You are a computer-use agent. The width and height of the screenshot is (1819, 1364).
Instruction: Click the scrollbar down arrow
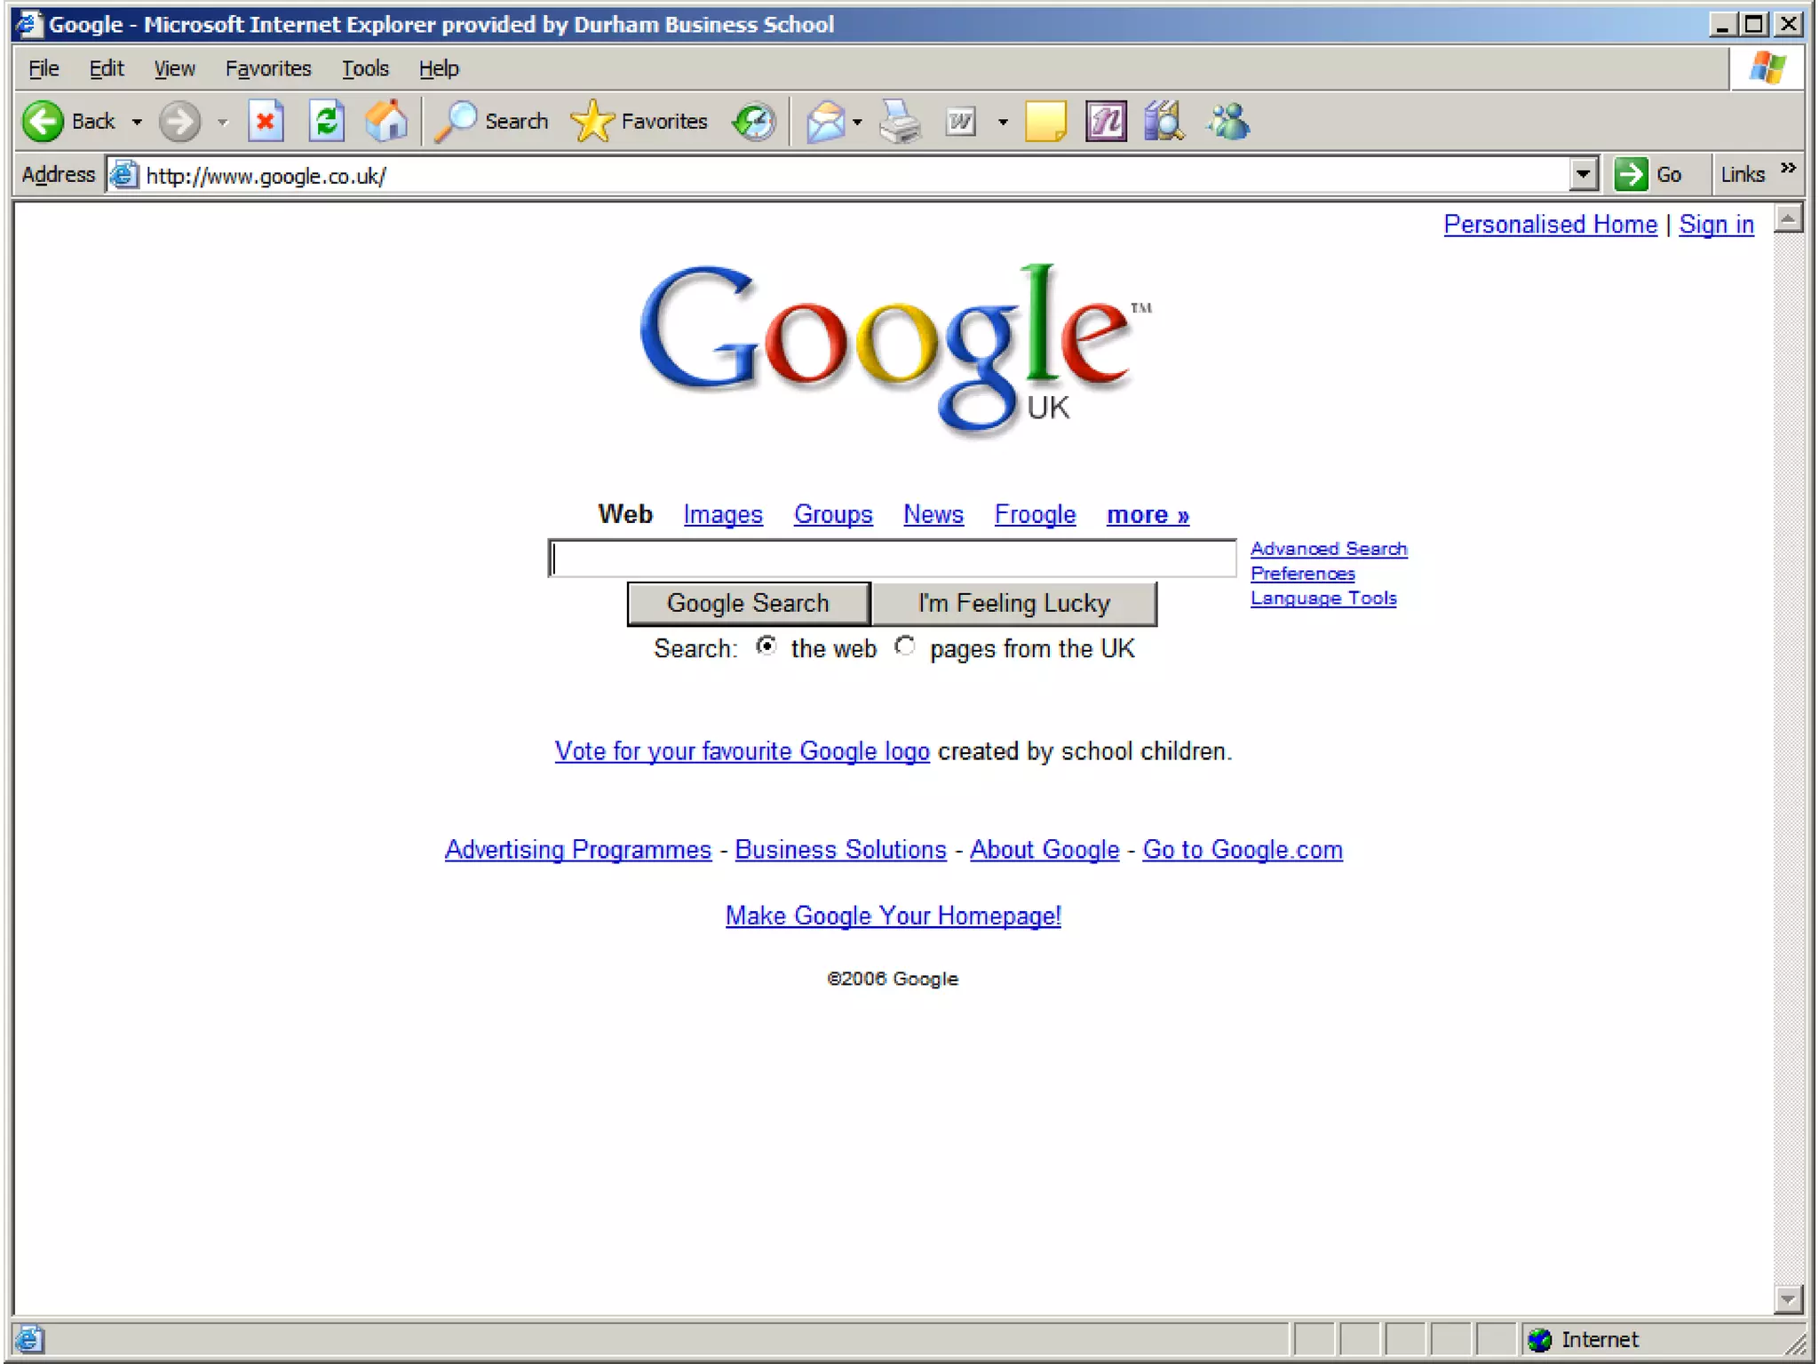click(1787, 1299)
